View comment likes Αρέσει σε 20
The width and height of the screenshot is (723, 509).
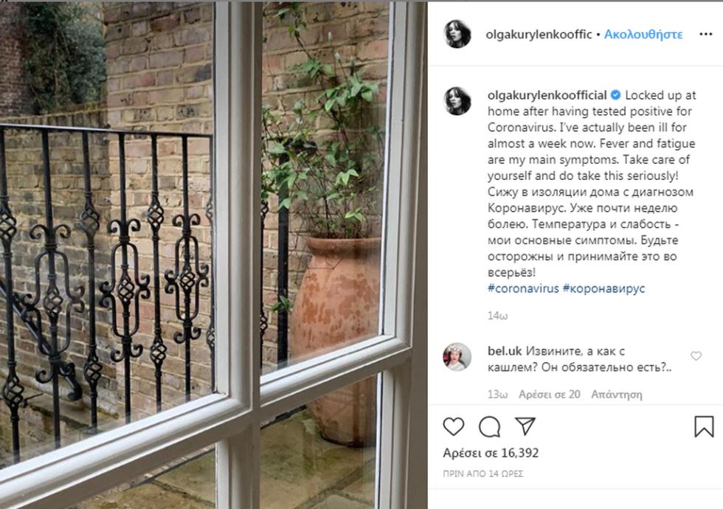click(549, 395)
